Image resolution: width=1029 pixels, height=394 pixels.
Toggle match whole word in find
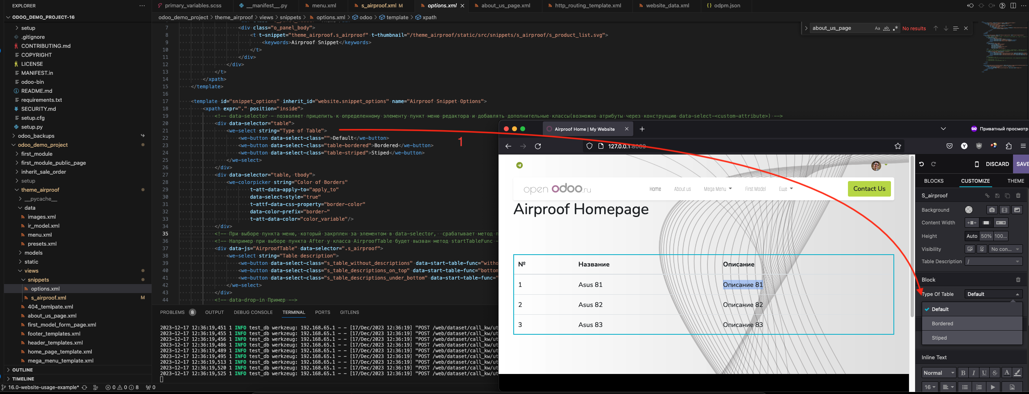click(886, 28)
